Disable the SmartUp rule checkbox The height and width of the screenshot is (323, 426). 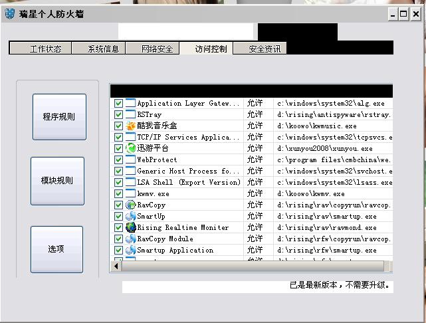(118, 217)
